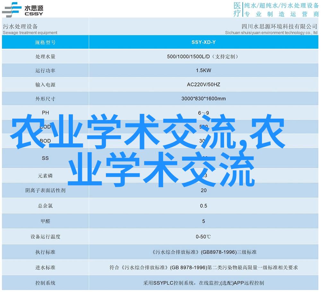Click the 规格型号 header cell
This screenshot has height=292, width=321.
45,42
